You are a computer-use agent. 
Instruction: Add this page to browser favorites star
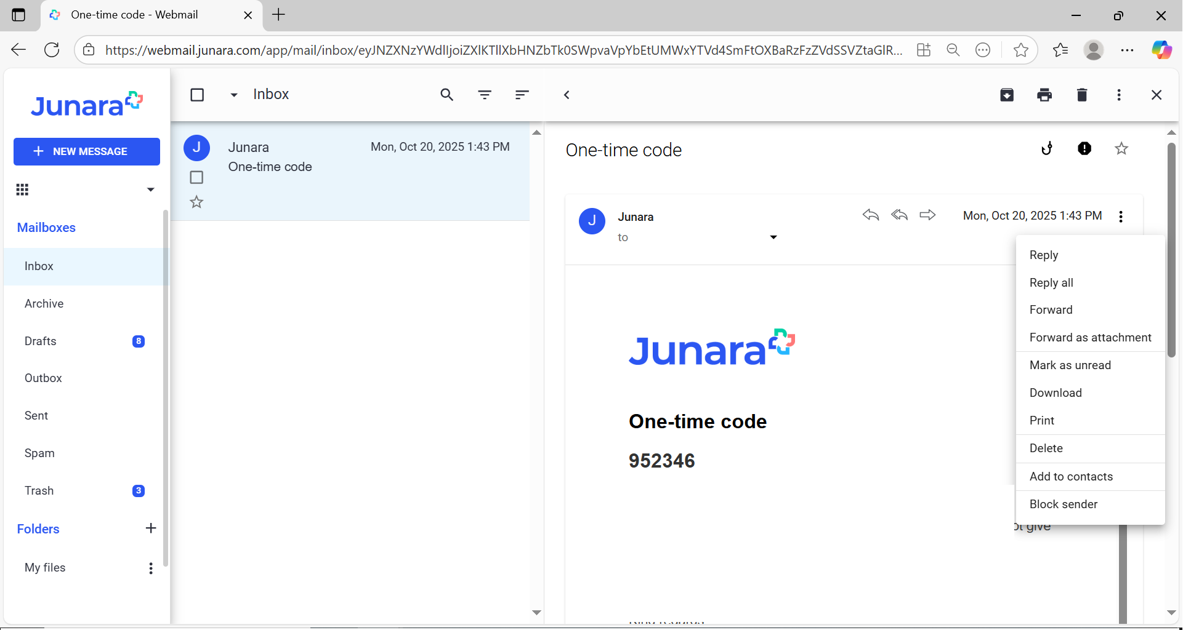pos(1021,50)
